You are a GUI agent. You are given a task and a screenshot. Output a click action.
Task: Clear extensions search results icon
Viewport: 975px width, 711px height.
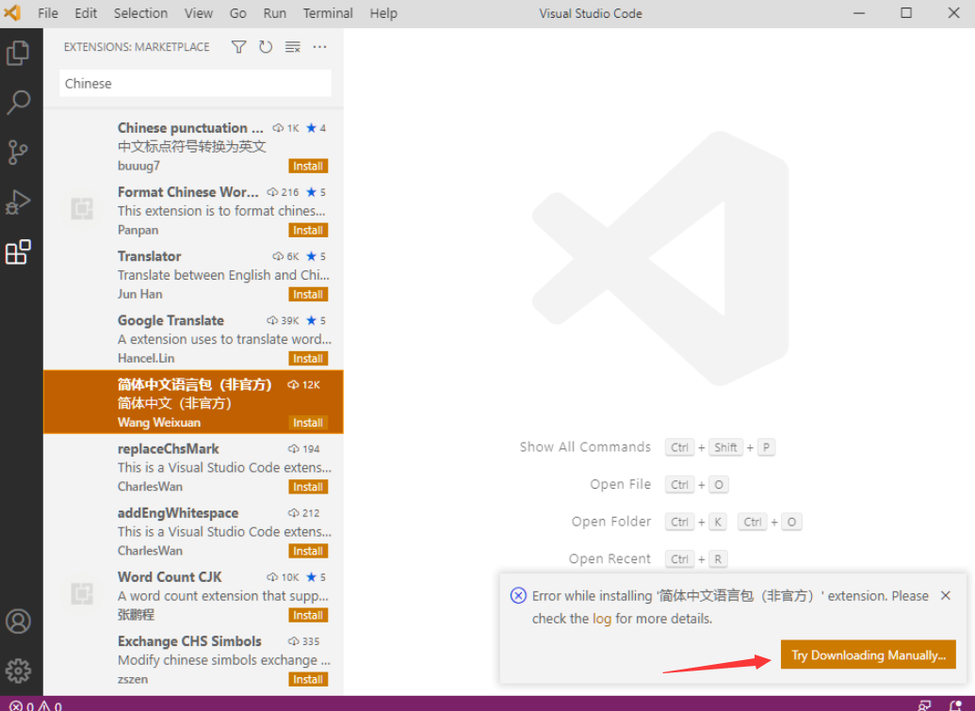[x=292, y=46]
